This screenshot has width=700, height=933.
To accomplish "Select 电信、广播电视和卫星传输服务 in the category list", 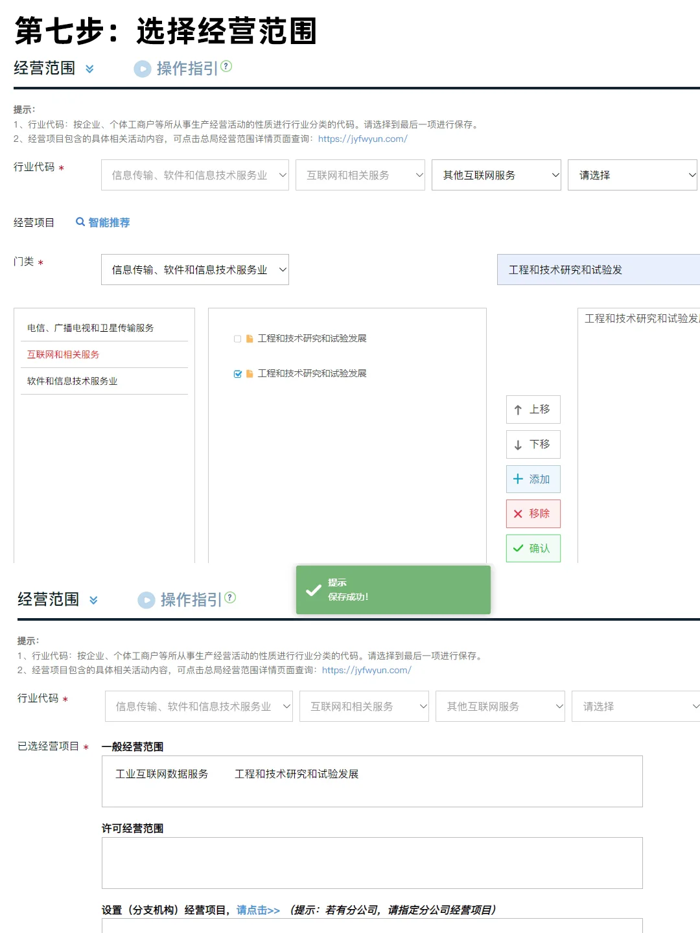I will click(x=91, y=328).
